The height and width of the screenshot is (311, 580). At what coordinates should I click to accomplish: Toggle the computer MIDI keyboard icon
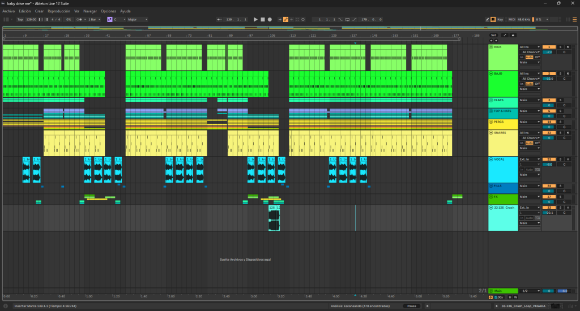coord(493,19)
